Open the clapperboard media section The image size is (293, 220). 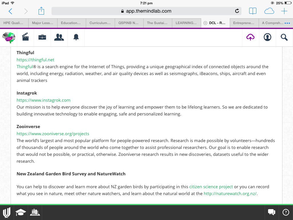[25, 37]
